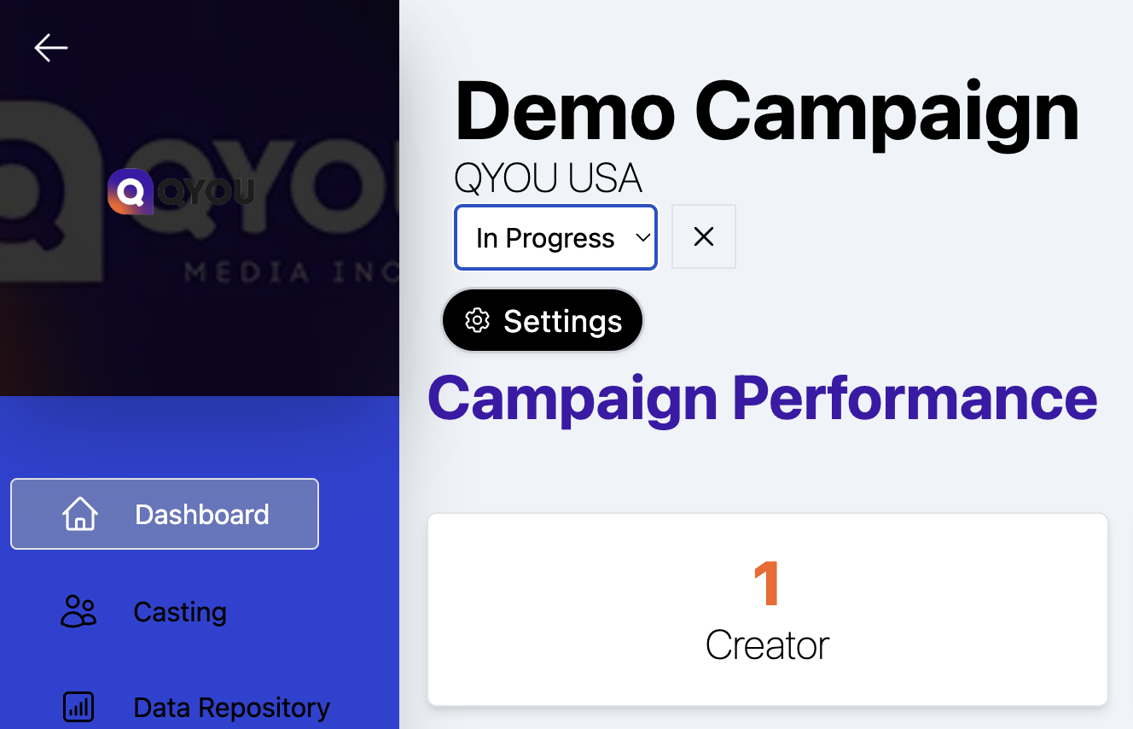
Task: Click the QYOU USA subtitle text
Action: point(548,178)
